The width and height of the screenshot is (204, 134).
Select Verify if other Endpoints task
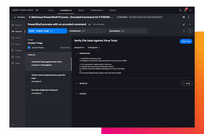48,78
